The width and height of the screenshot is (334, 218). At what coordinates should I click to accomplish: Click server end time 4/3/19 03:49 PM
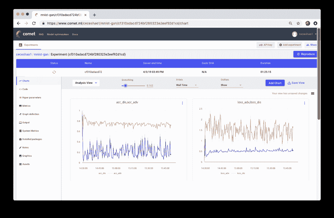click(153, 72)
